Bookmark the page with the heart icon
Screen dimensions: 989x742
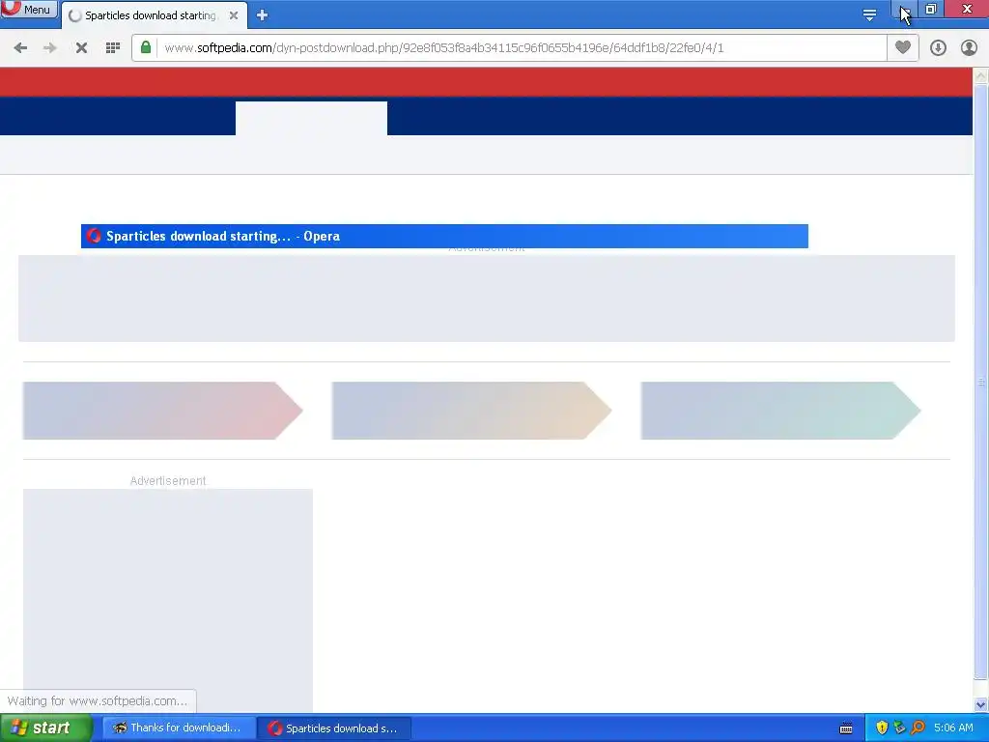tap(903, 47)
